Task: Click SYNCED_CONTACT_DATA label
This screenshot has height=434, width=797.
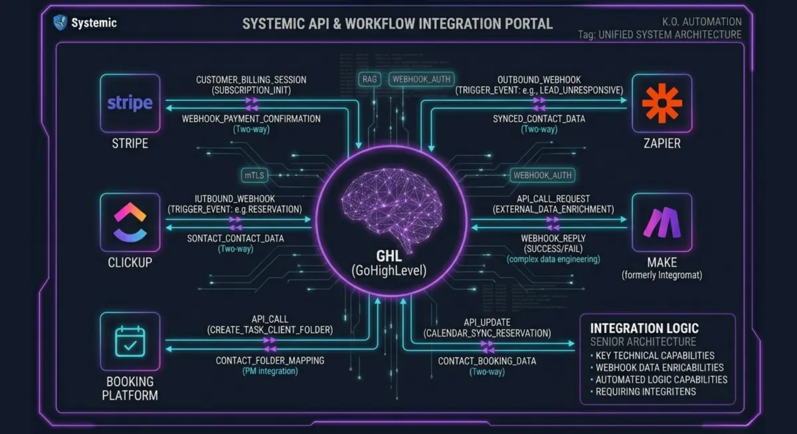Action: [539, 119]
